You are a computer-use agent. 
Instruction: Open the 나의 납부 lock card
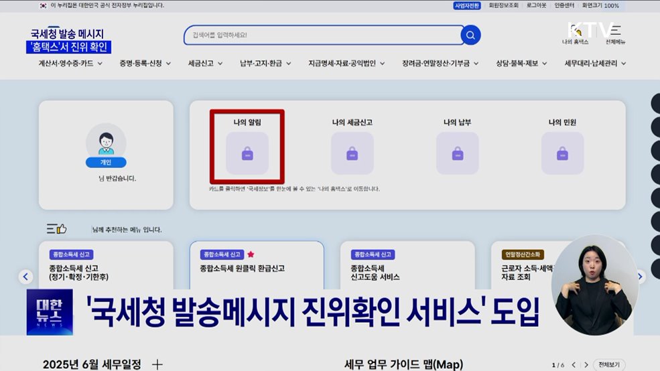458,153
